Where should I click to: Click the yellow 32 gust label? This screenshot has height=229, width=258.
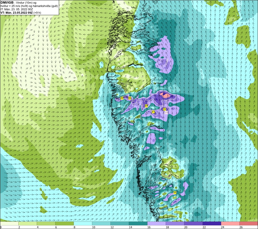tap(130, 98)
